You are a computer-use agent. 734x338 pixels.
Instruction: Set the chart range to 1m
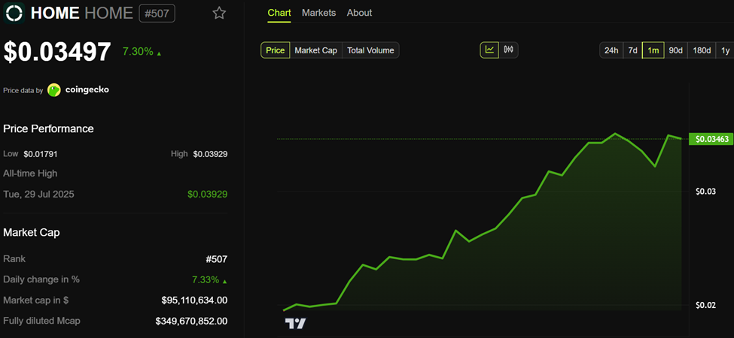point(653,50)
